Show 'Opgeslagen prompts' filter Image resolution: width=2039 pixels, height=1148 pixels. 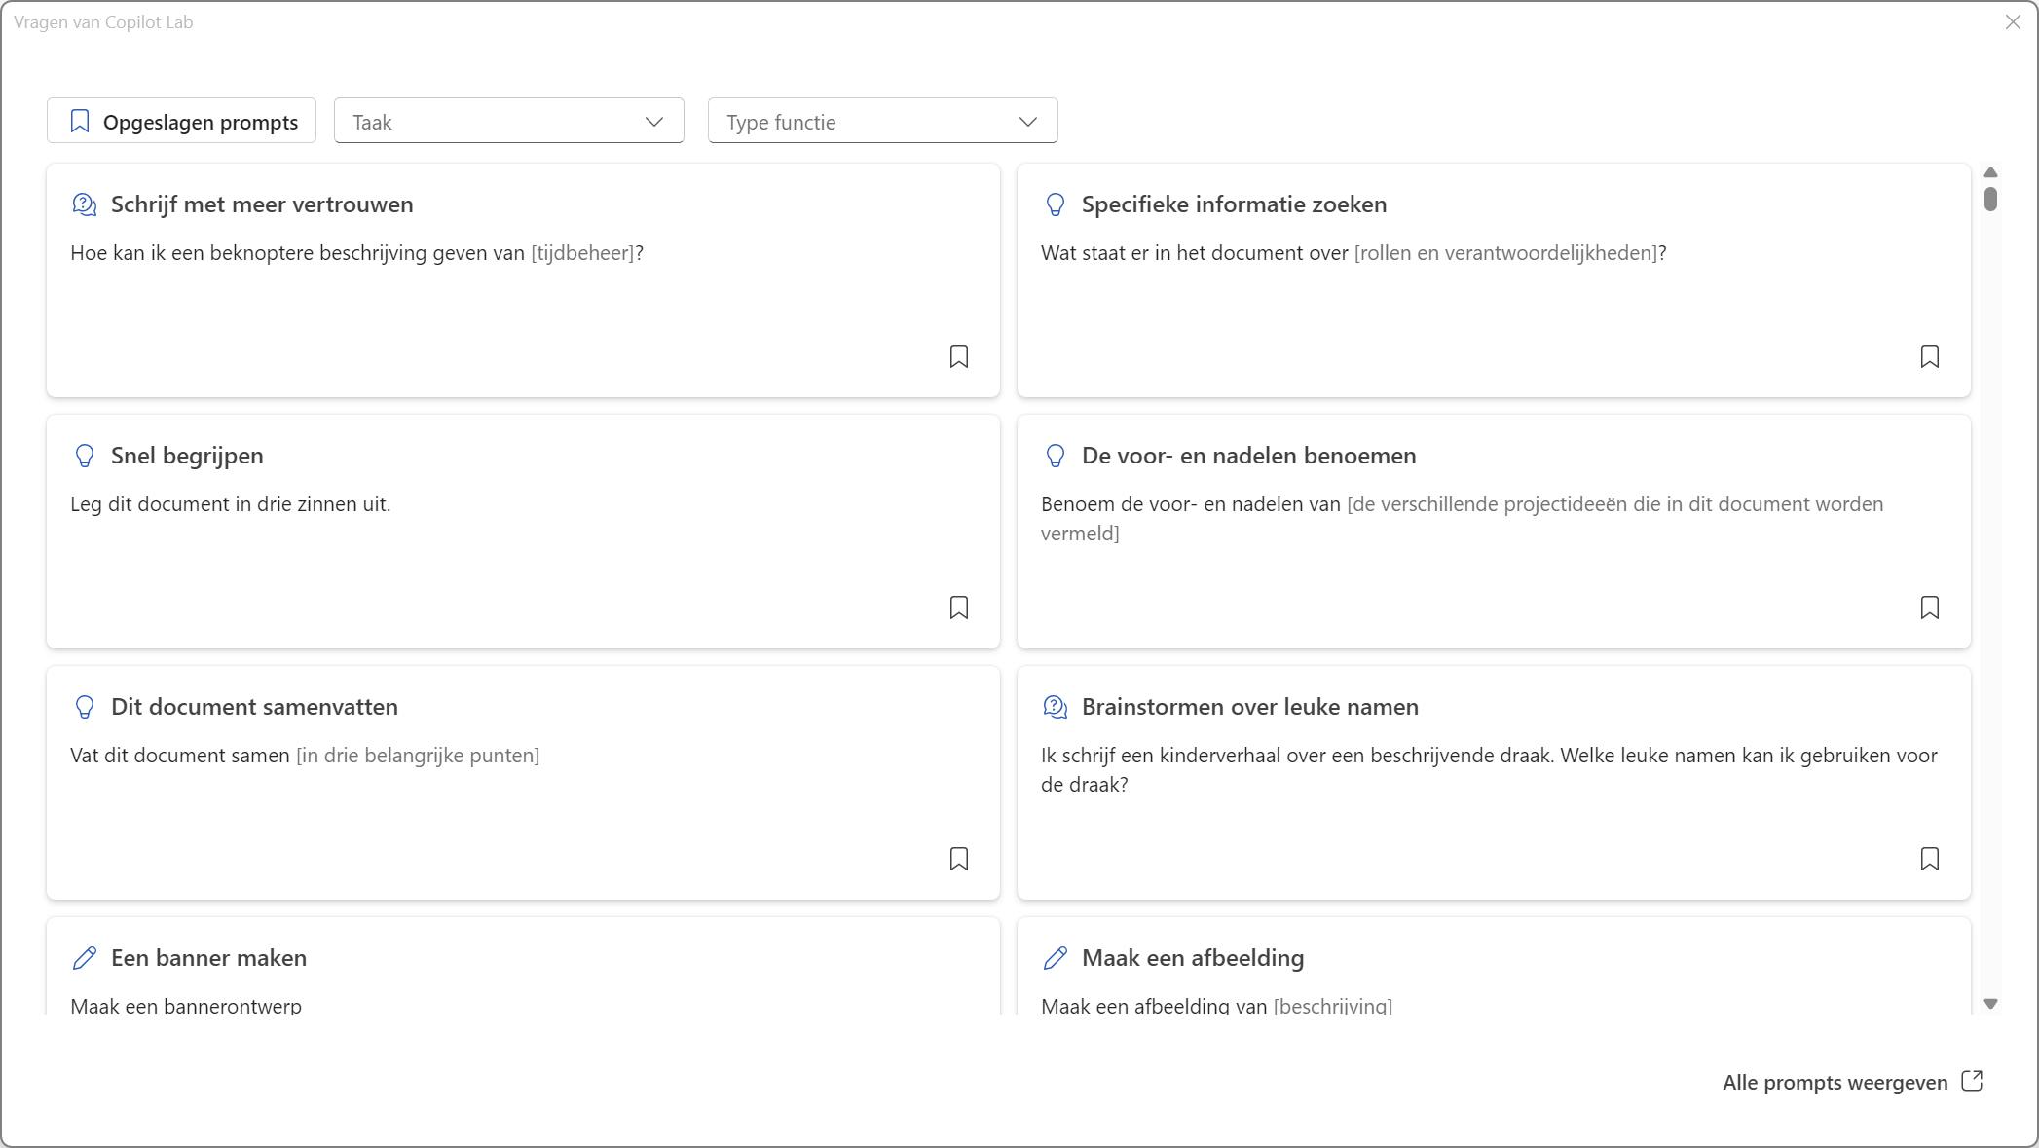pyautogui.click(x=181, y=122)
